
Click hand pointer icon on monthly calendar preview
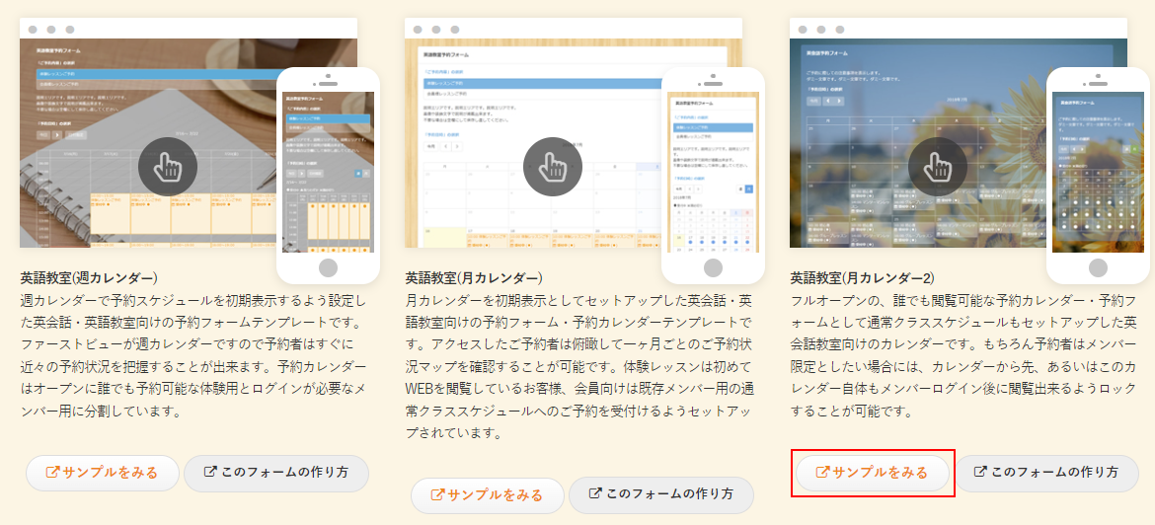(x=552, y=165)
